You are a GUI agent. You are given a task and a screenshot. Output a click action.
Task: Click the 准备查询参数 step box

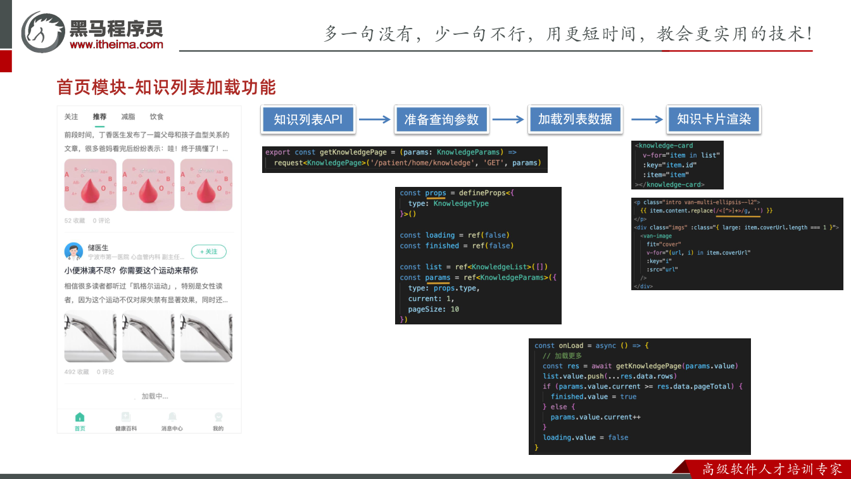point(441,119)
